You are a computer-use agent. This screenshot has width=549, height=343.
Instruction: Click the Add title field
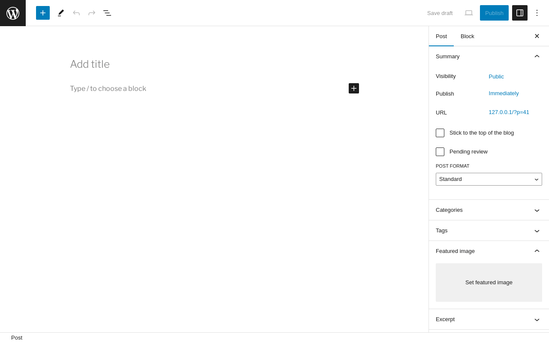[x=214, y=64]
